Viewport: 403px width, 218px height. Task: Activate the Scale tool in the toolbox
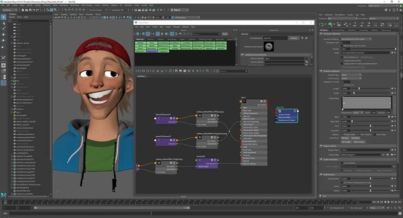[x=3, y=47]
